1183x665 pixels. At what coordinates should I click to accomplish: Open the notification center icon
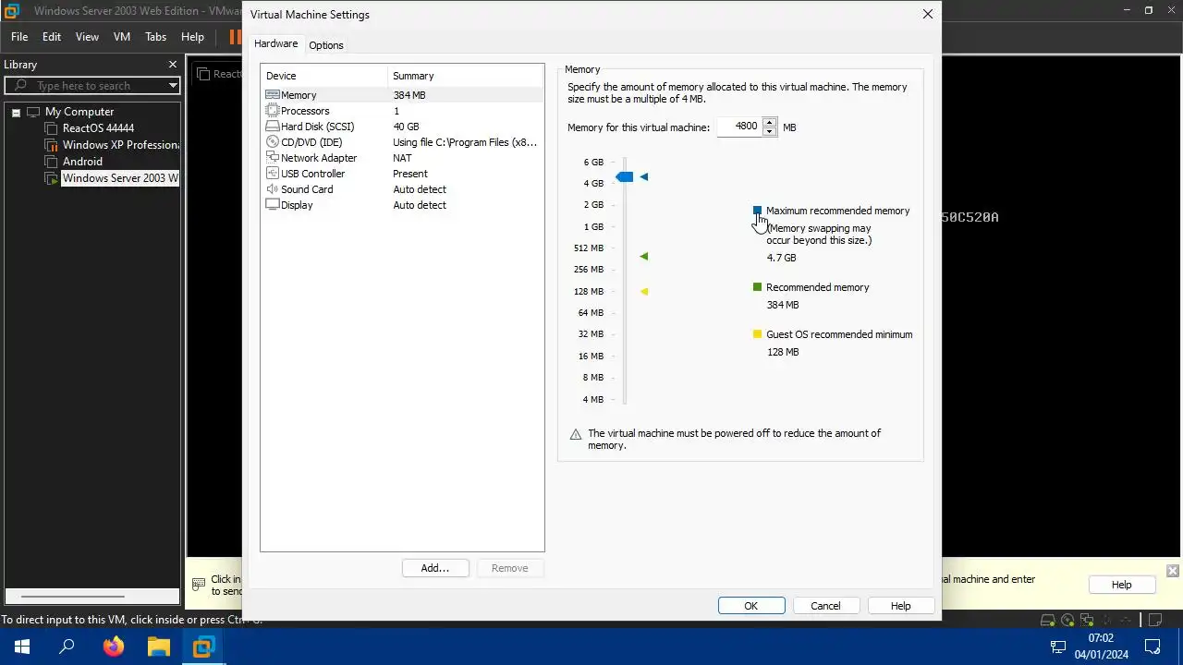[x=1153, y=647]
